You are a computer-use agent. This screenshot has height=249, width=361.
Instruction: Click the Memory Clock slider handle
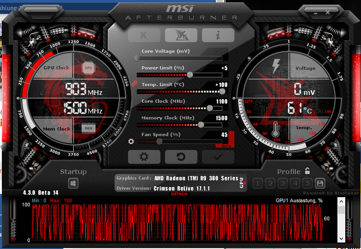(x=201, y=124)
